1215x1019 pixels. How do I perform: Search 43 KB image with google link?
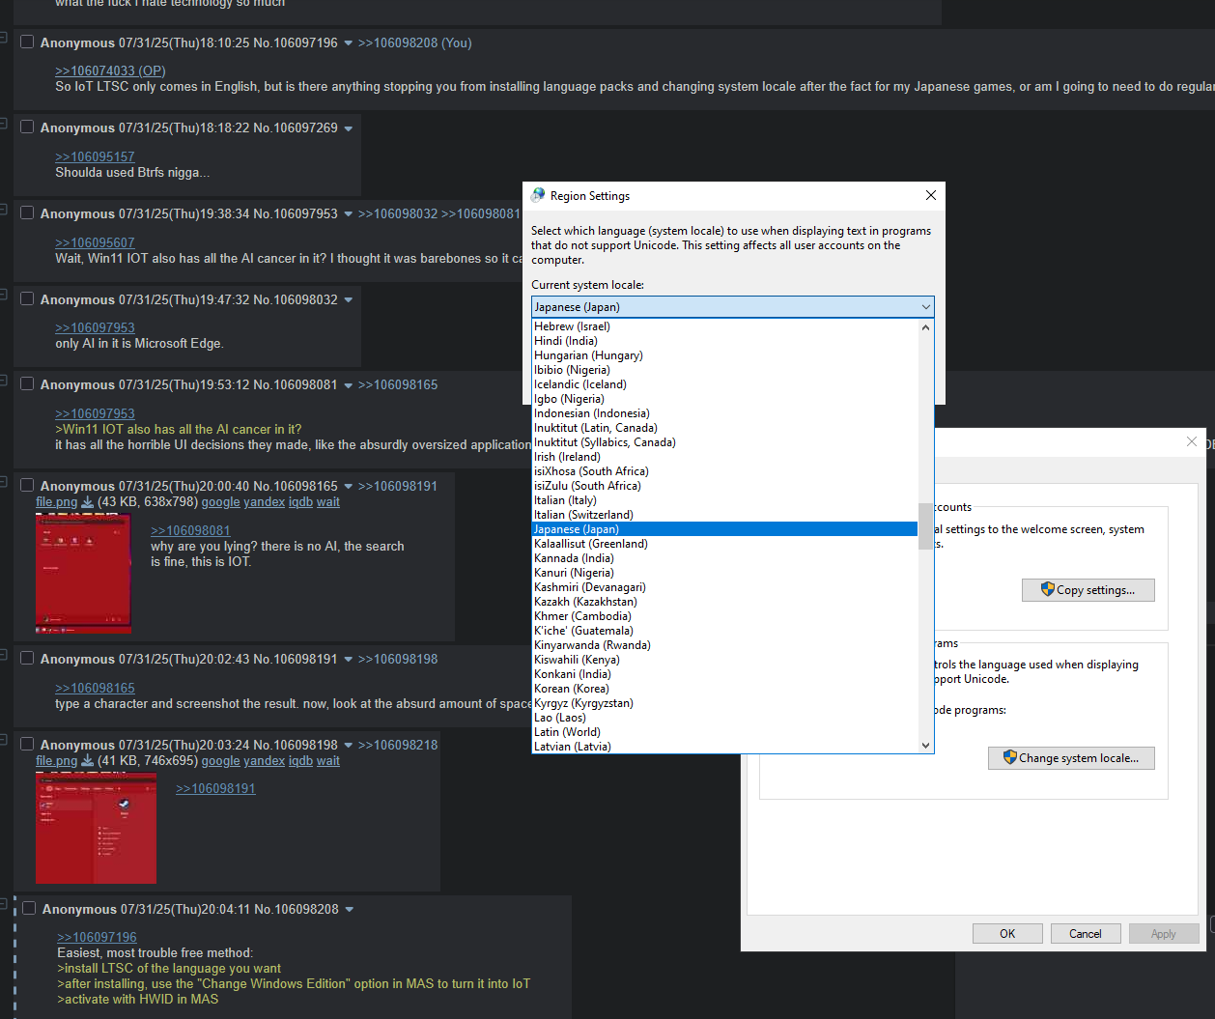[220, 502]
